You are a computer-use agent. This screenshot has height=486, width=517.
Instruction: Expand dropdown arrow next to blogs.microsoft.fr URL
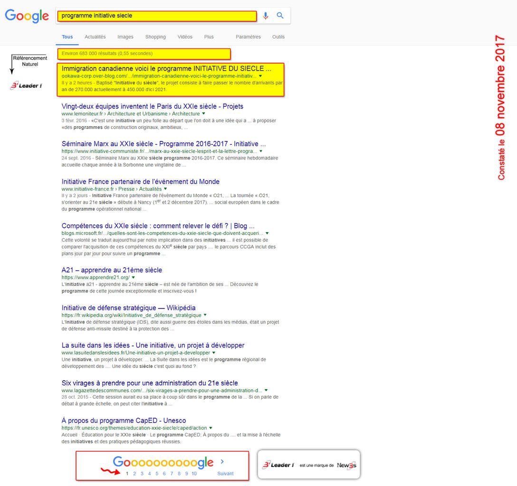(x=267, y=233)
